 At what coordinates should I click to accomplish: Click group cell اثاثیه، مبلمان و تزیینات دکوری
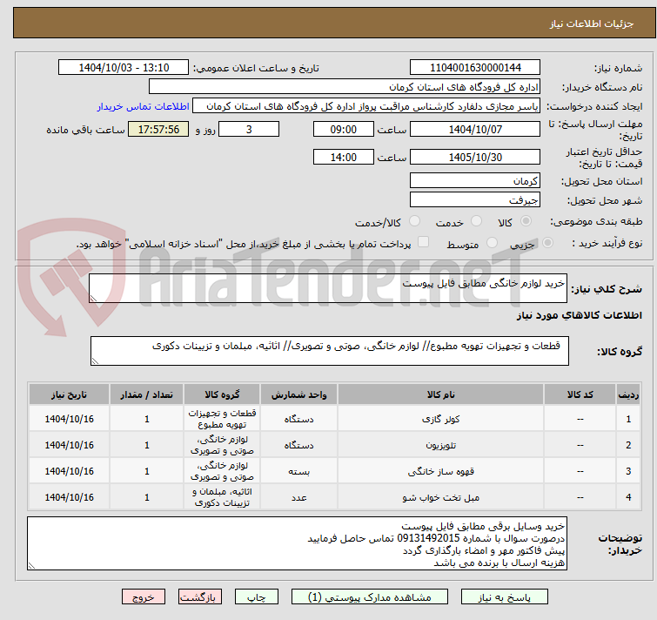pyautogui.click(x=222, y=497)
